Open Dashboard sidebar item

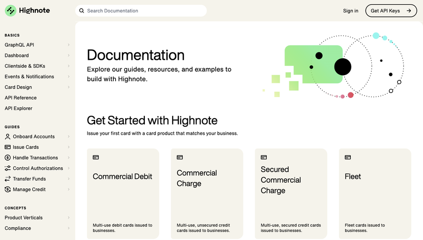click(17, 55)
